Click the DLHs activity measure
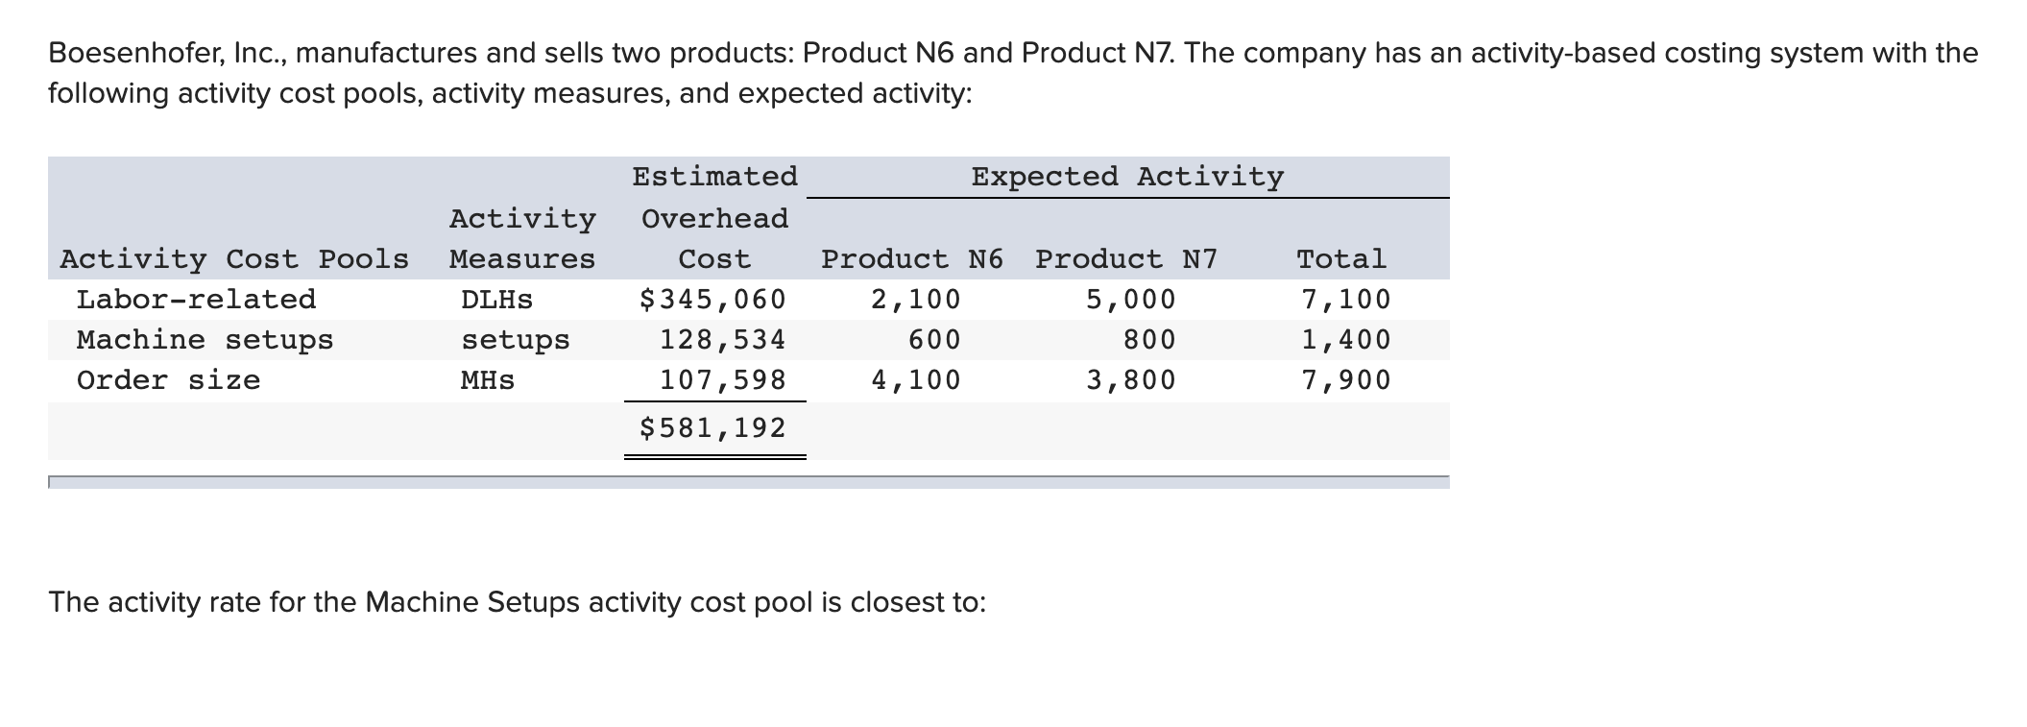Viewport: 2027px width, 727px height. (x=496, y=300)
